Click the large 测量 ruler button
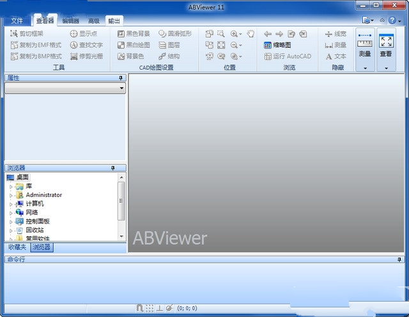This screenshot has width=409, height=317. [x=365, y=45]
